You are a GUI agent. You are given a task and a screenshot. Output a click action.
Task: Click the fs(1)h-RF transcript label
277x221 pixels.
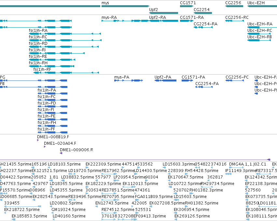[42, 69]
